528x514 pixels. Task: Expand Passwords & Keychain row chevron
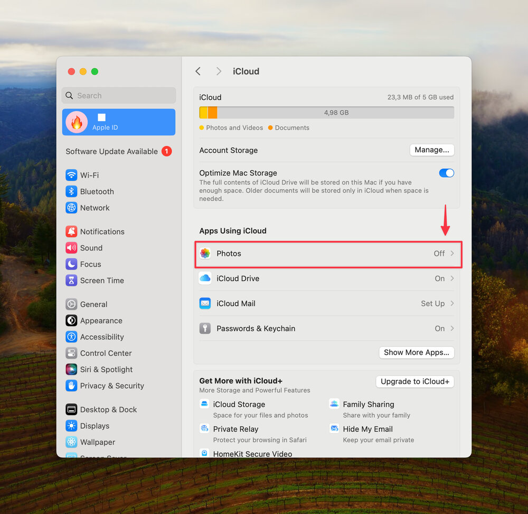click(x=452, y=328)
